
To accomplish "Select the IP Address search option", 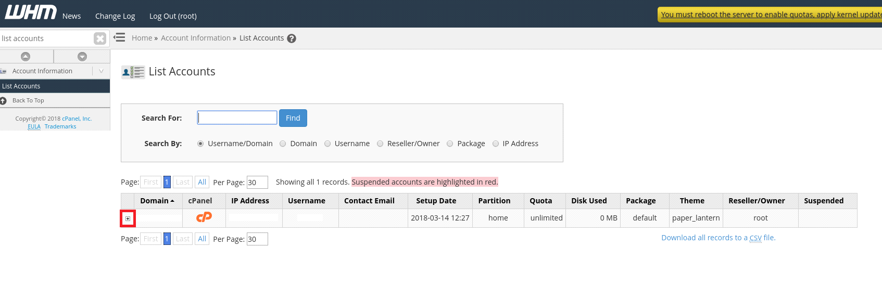I will [x=496, y=144].
